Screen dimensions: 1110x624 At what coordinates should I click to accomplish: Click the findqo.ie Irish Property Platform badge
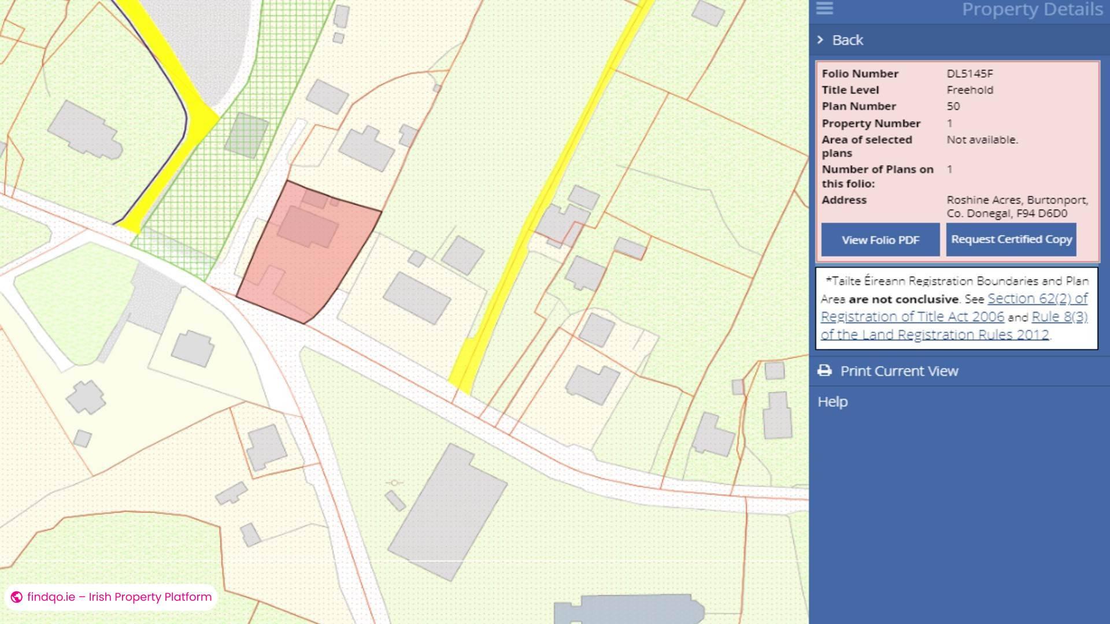click(x=111, y=597)
